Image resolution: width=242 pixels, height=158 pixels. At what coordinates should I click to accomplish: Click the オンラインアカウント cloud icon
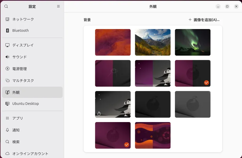(7, 153)
